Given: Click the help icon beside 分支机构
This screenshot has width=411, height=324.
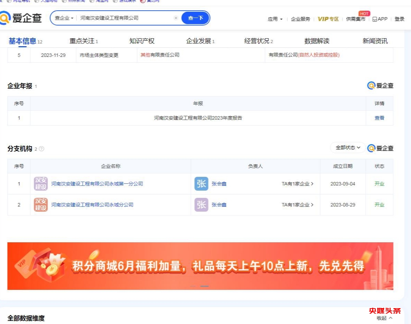Looking at the screenshot, I should (42, 149).
